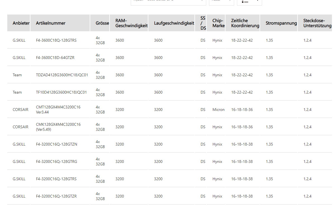The image size is (335, 209).
Task: Click voltage 1.35 in TF10D4128G3600HC18JQC01 row
Action: [269, 92]
